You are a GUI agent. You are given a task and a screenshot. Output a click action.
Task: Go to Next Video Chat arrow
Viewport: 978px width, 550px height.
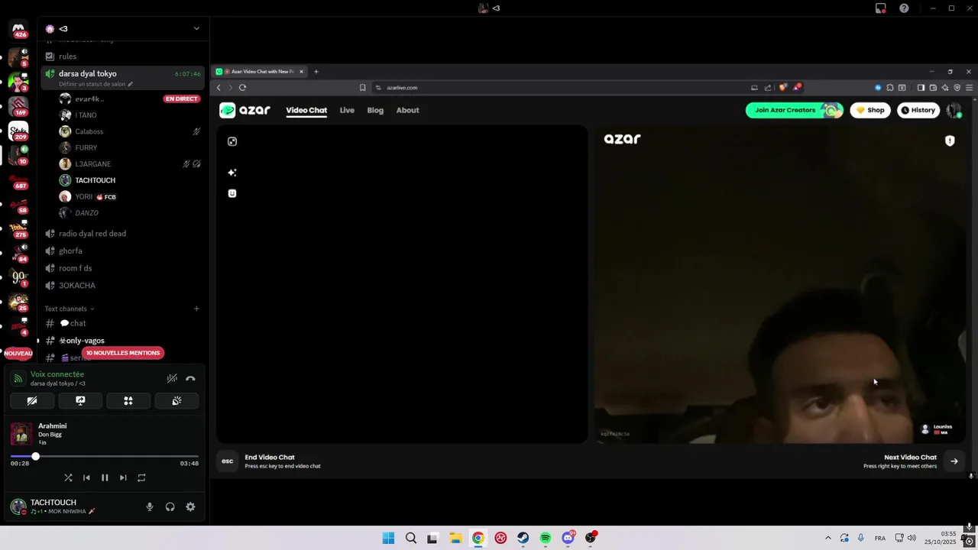coord(954,461)
